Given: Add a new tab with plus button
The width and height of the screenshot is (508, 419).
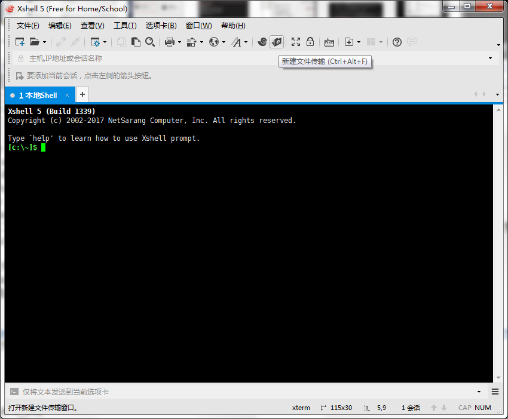Looking at the screenshot, I should 82,94.
